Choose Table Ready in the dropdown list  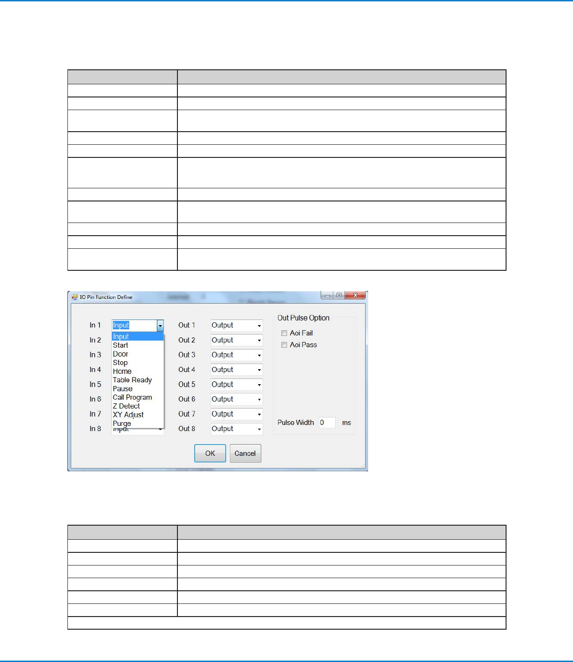(x=138, y=380)
